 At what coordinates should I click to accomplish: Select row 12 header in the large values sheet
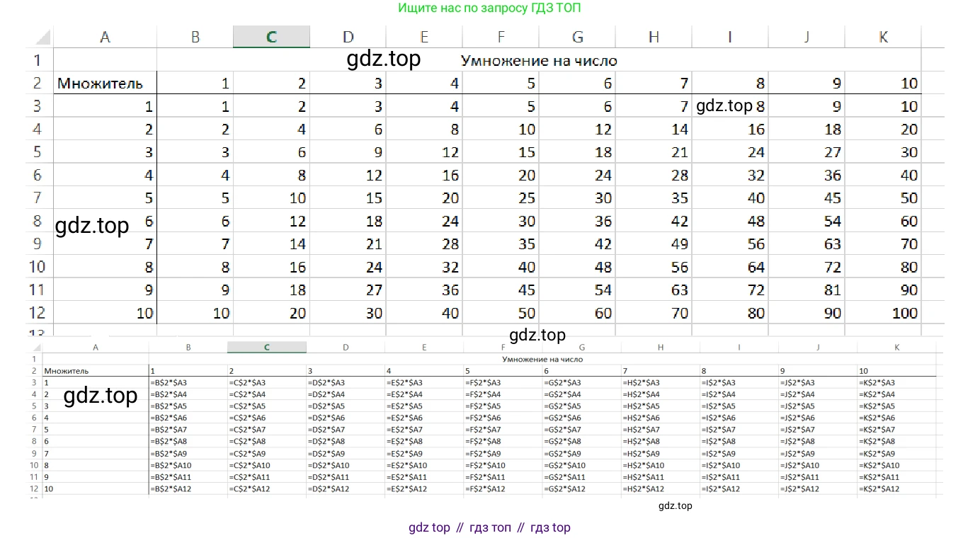point(36,312)
